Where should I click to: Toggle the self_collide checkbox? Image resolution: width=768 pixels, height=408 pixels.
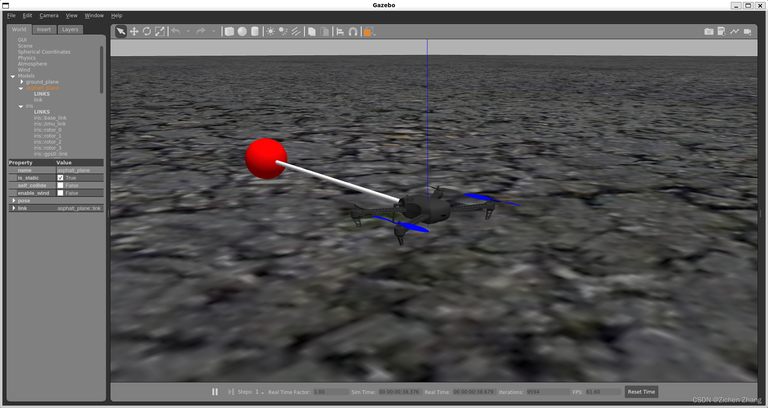(60, 185)
